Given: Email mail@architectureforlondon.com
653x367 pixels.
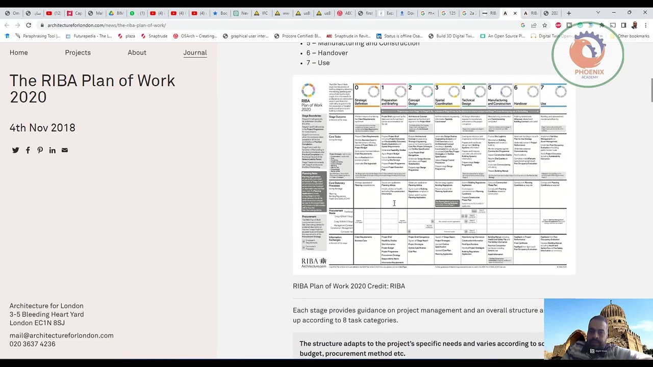Looking at the screenshot, I should tap(61, 335).
